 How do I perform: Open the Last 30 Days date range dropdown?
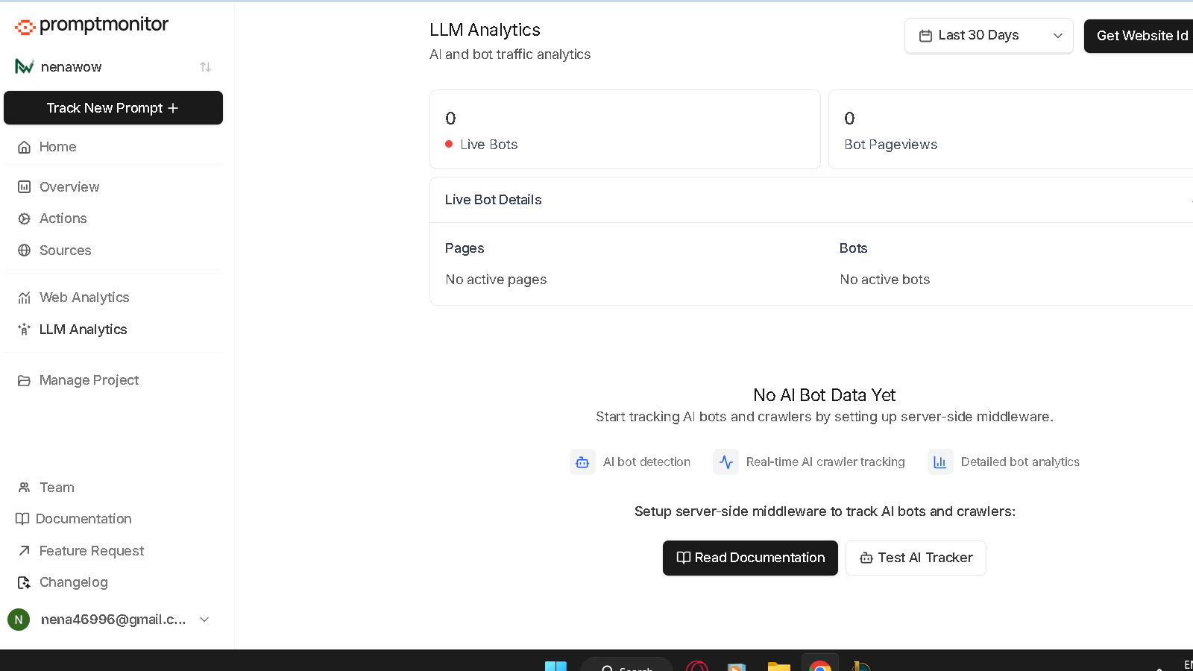pos(989,36)
